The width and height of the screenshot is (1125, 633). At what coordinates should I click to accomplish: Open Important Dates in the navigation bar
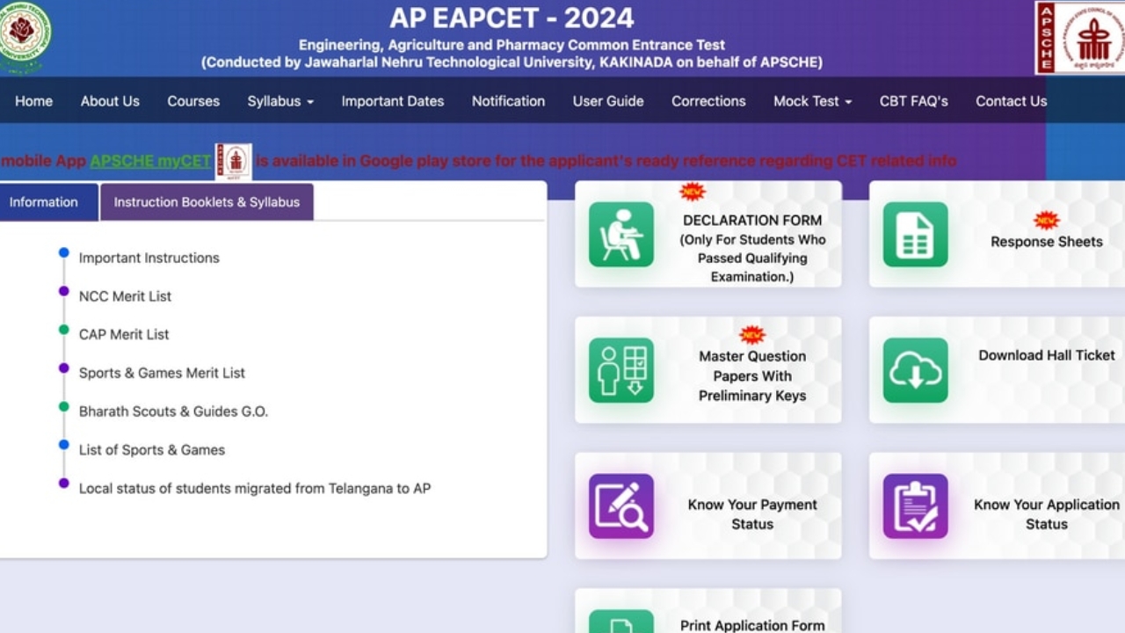[x=393, y=101]
